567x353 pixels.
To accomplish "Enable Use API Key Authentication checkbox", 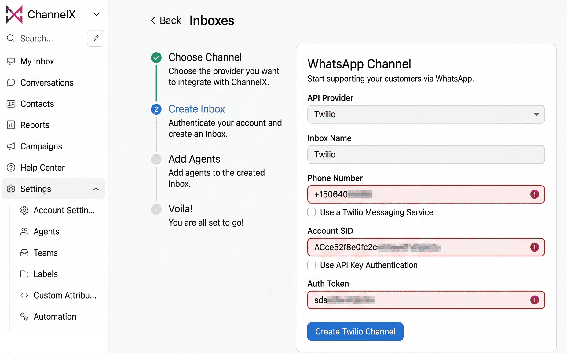I will pyautogui.click(x=312, y=265).
